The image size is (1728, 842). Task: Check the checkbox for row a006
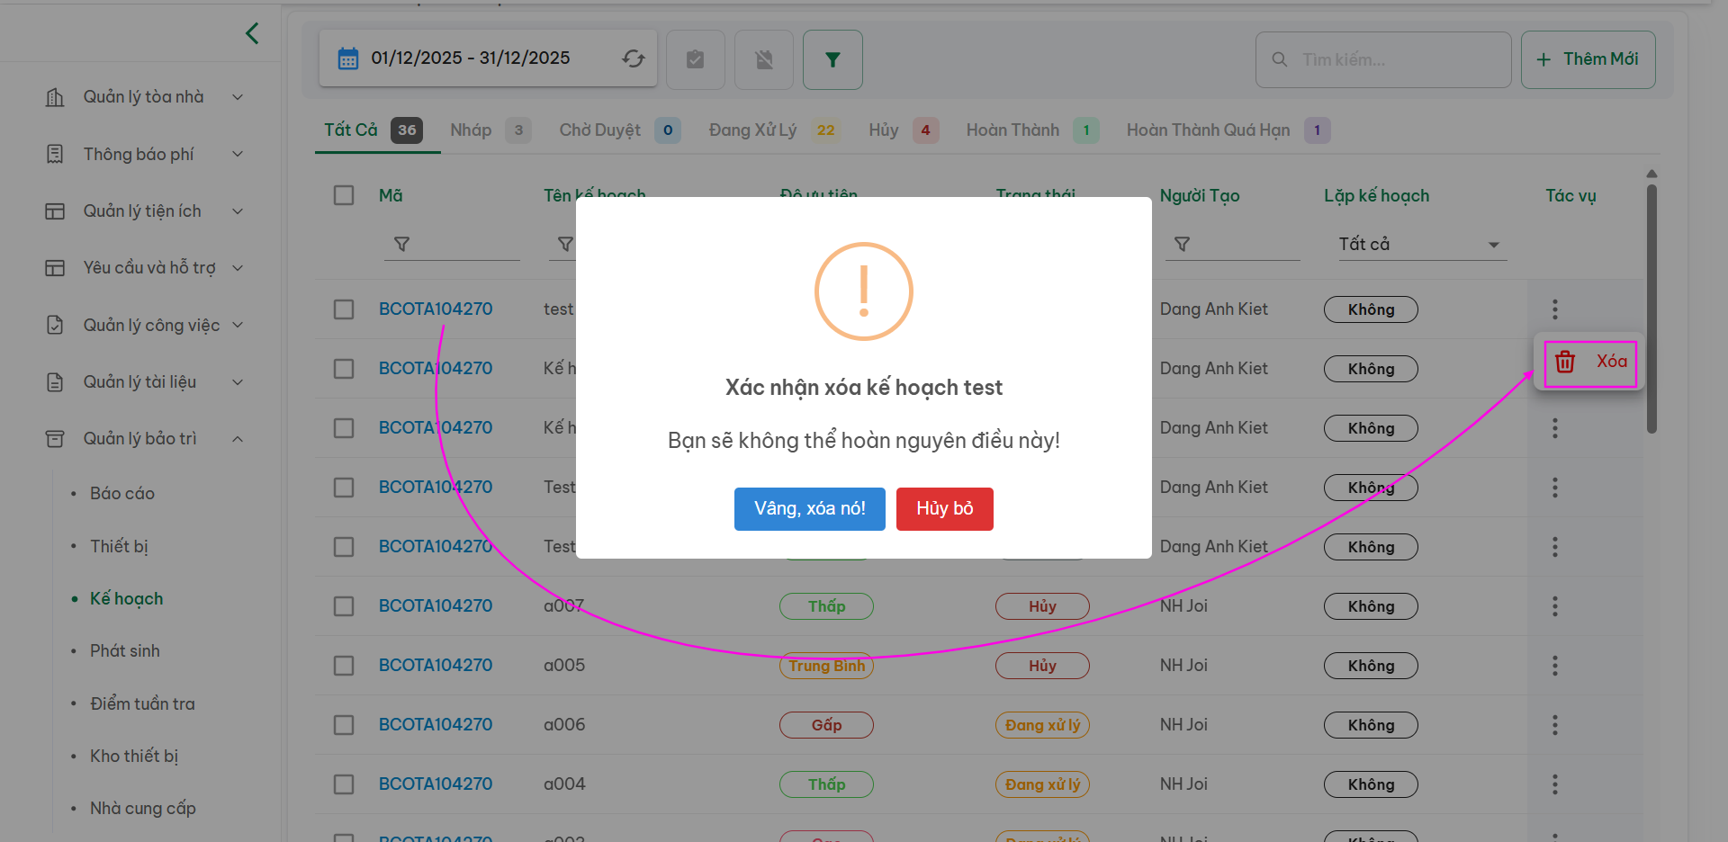pyautogui.click(x=344, y=725)
